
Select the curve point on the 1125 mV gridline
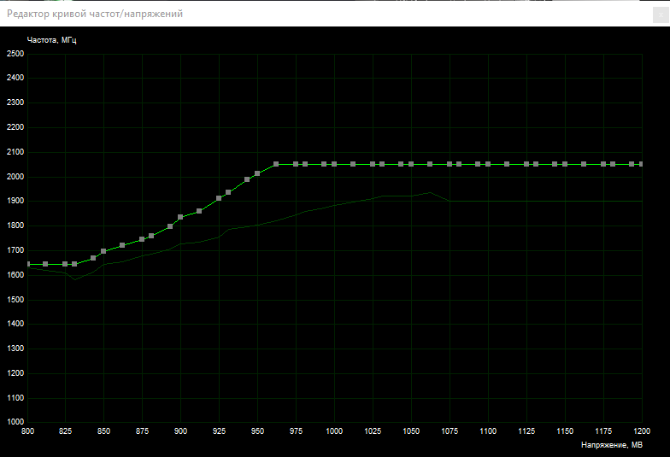pyautogui.click(x=526, y=164)
